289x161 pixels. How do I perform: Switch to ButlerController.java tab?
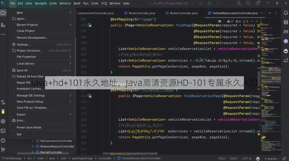click(181, 13)
